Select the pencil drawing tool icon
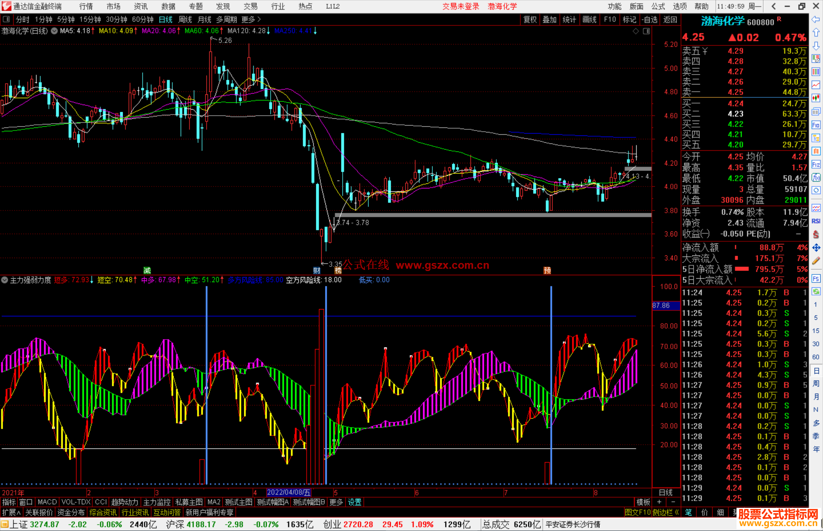This screenshot has width=823, height=531. coord(816,261)
